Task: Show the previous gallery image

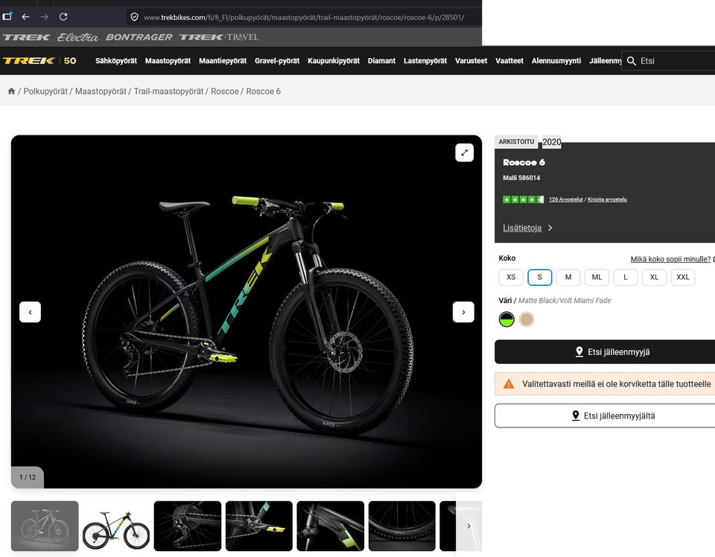Action: 30,312
